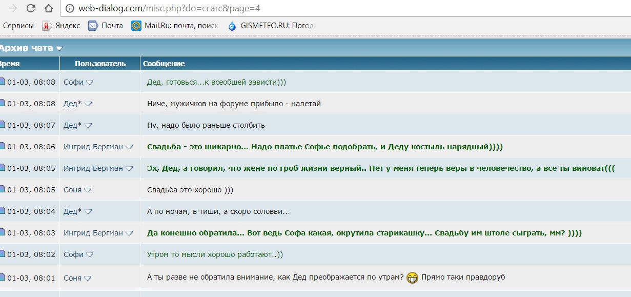Screen dimensions: 631x297
Task: Click the Дед* username link at 08:07
Action: coord(72,125)
